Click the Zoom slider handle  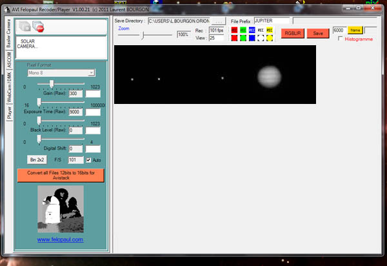[143, 36]
